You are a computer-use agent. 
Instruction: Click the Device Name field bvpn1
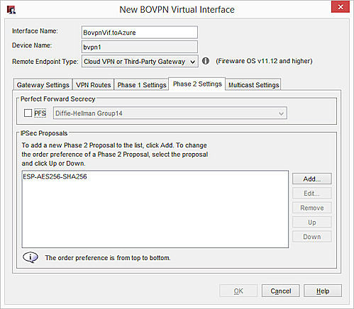pos(140,47)
